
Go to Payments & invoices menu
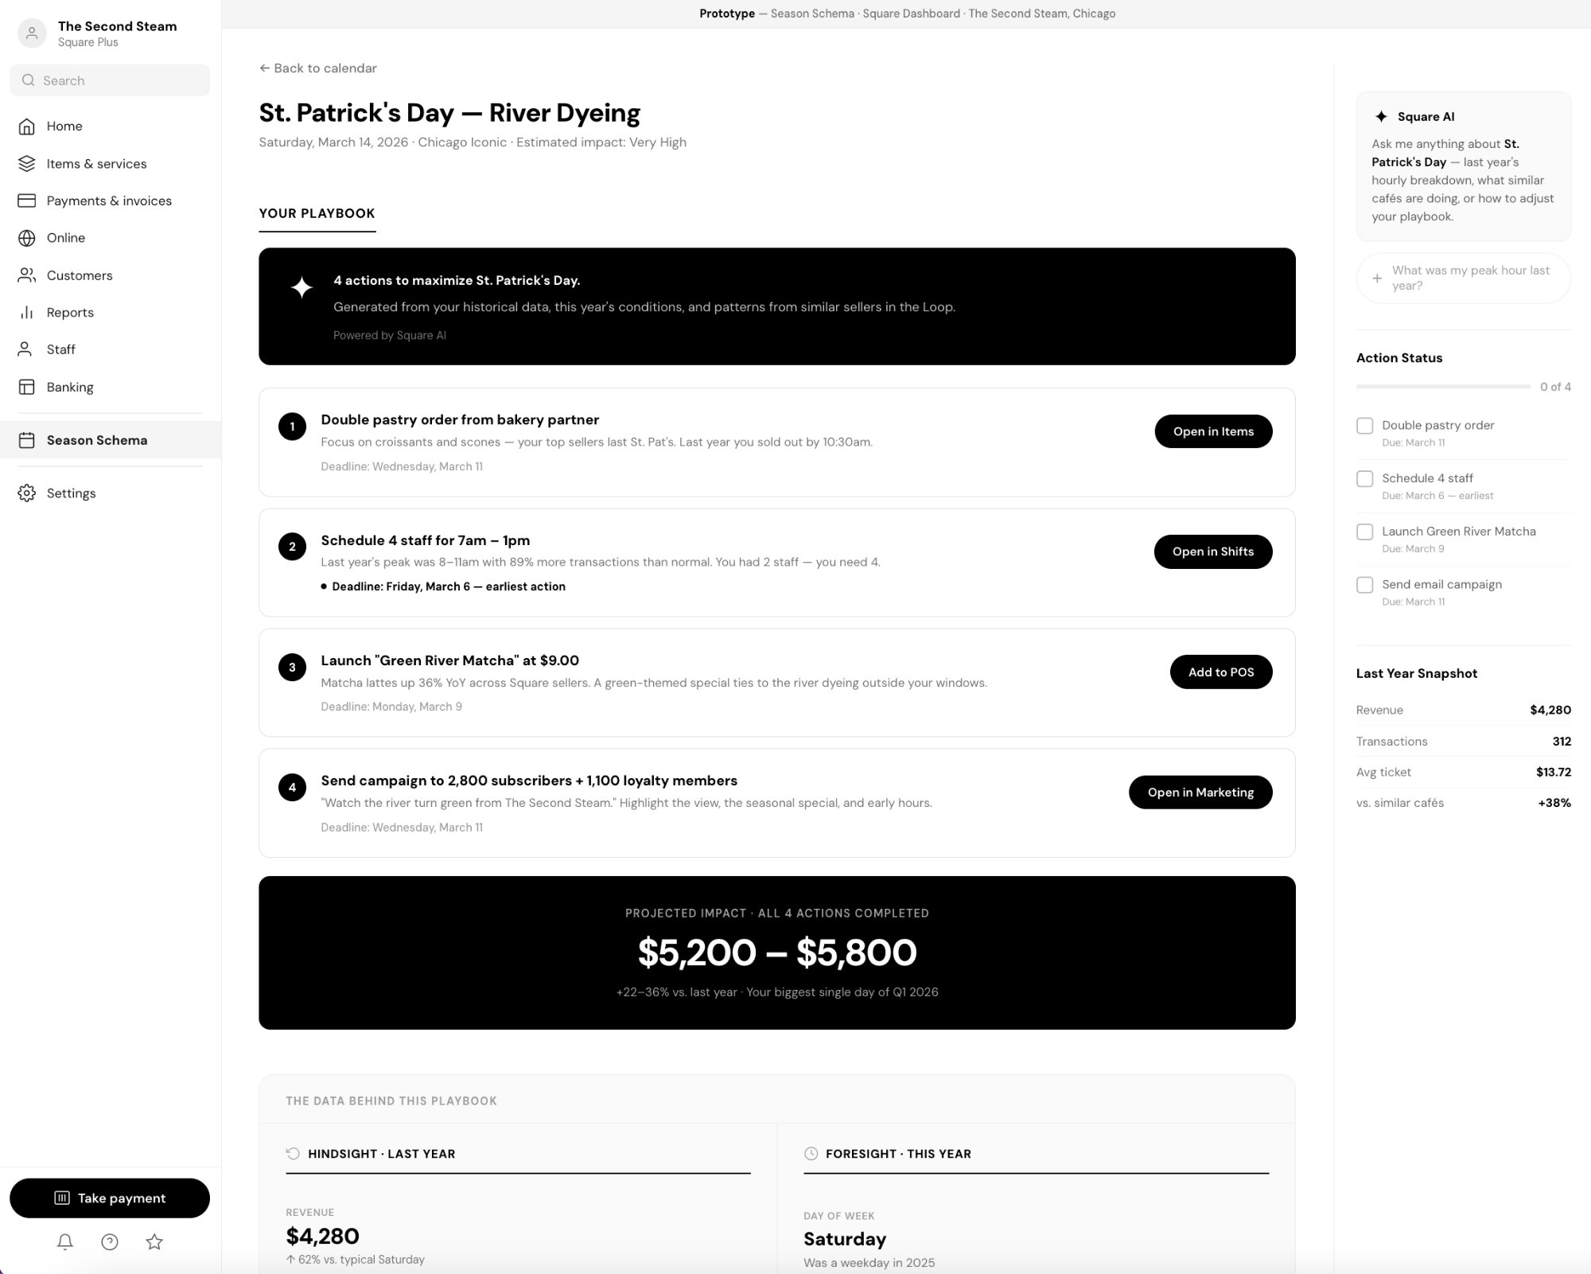coord(109,201)
